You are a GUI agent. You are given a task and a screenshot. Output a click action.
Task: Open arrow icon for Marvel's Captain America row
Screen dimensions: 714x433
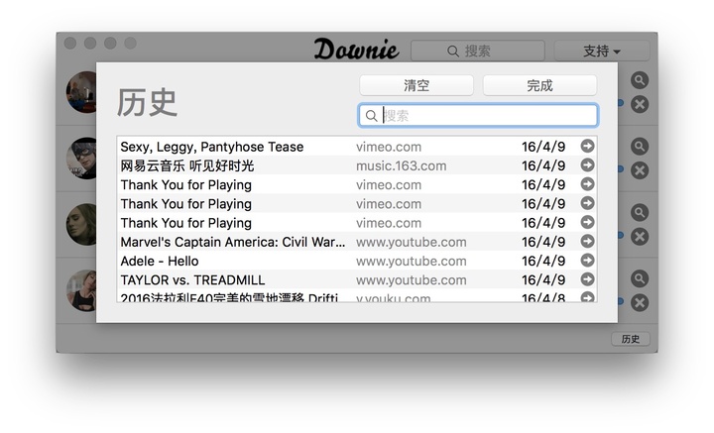point(587,242)
